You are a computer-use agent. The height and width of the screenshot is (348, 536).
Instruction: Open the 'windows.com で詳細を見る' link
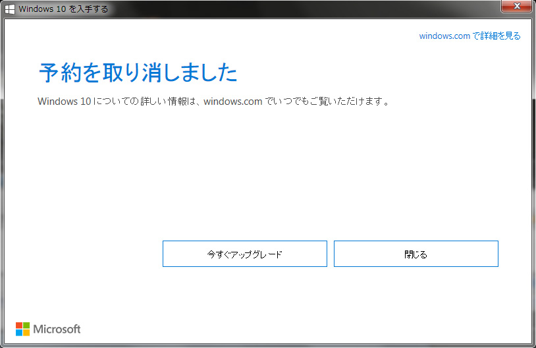click(469, 36)
